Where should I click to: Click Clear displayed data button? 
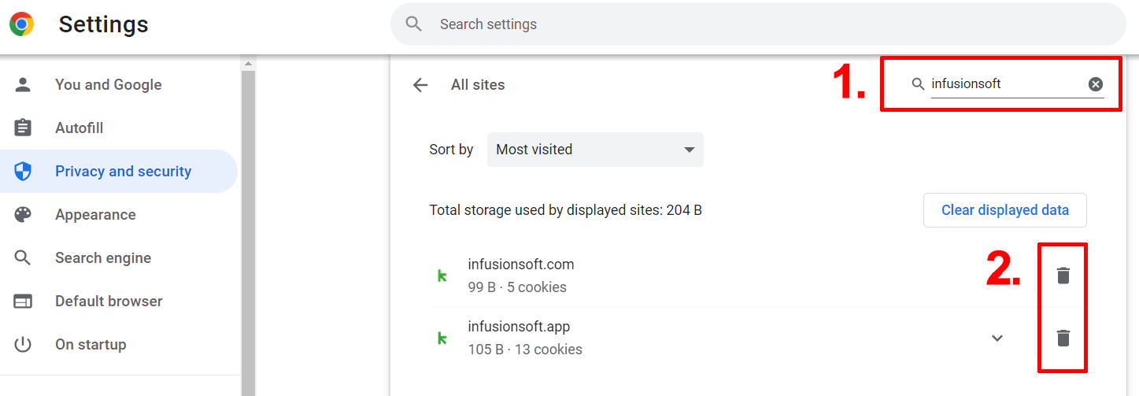(x=1005, y=210)
